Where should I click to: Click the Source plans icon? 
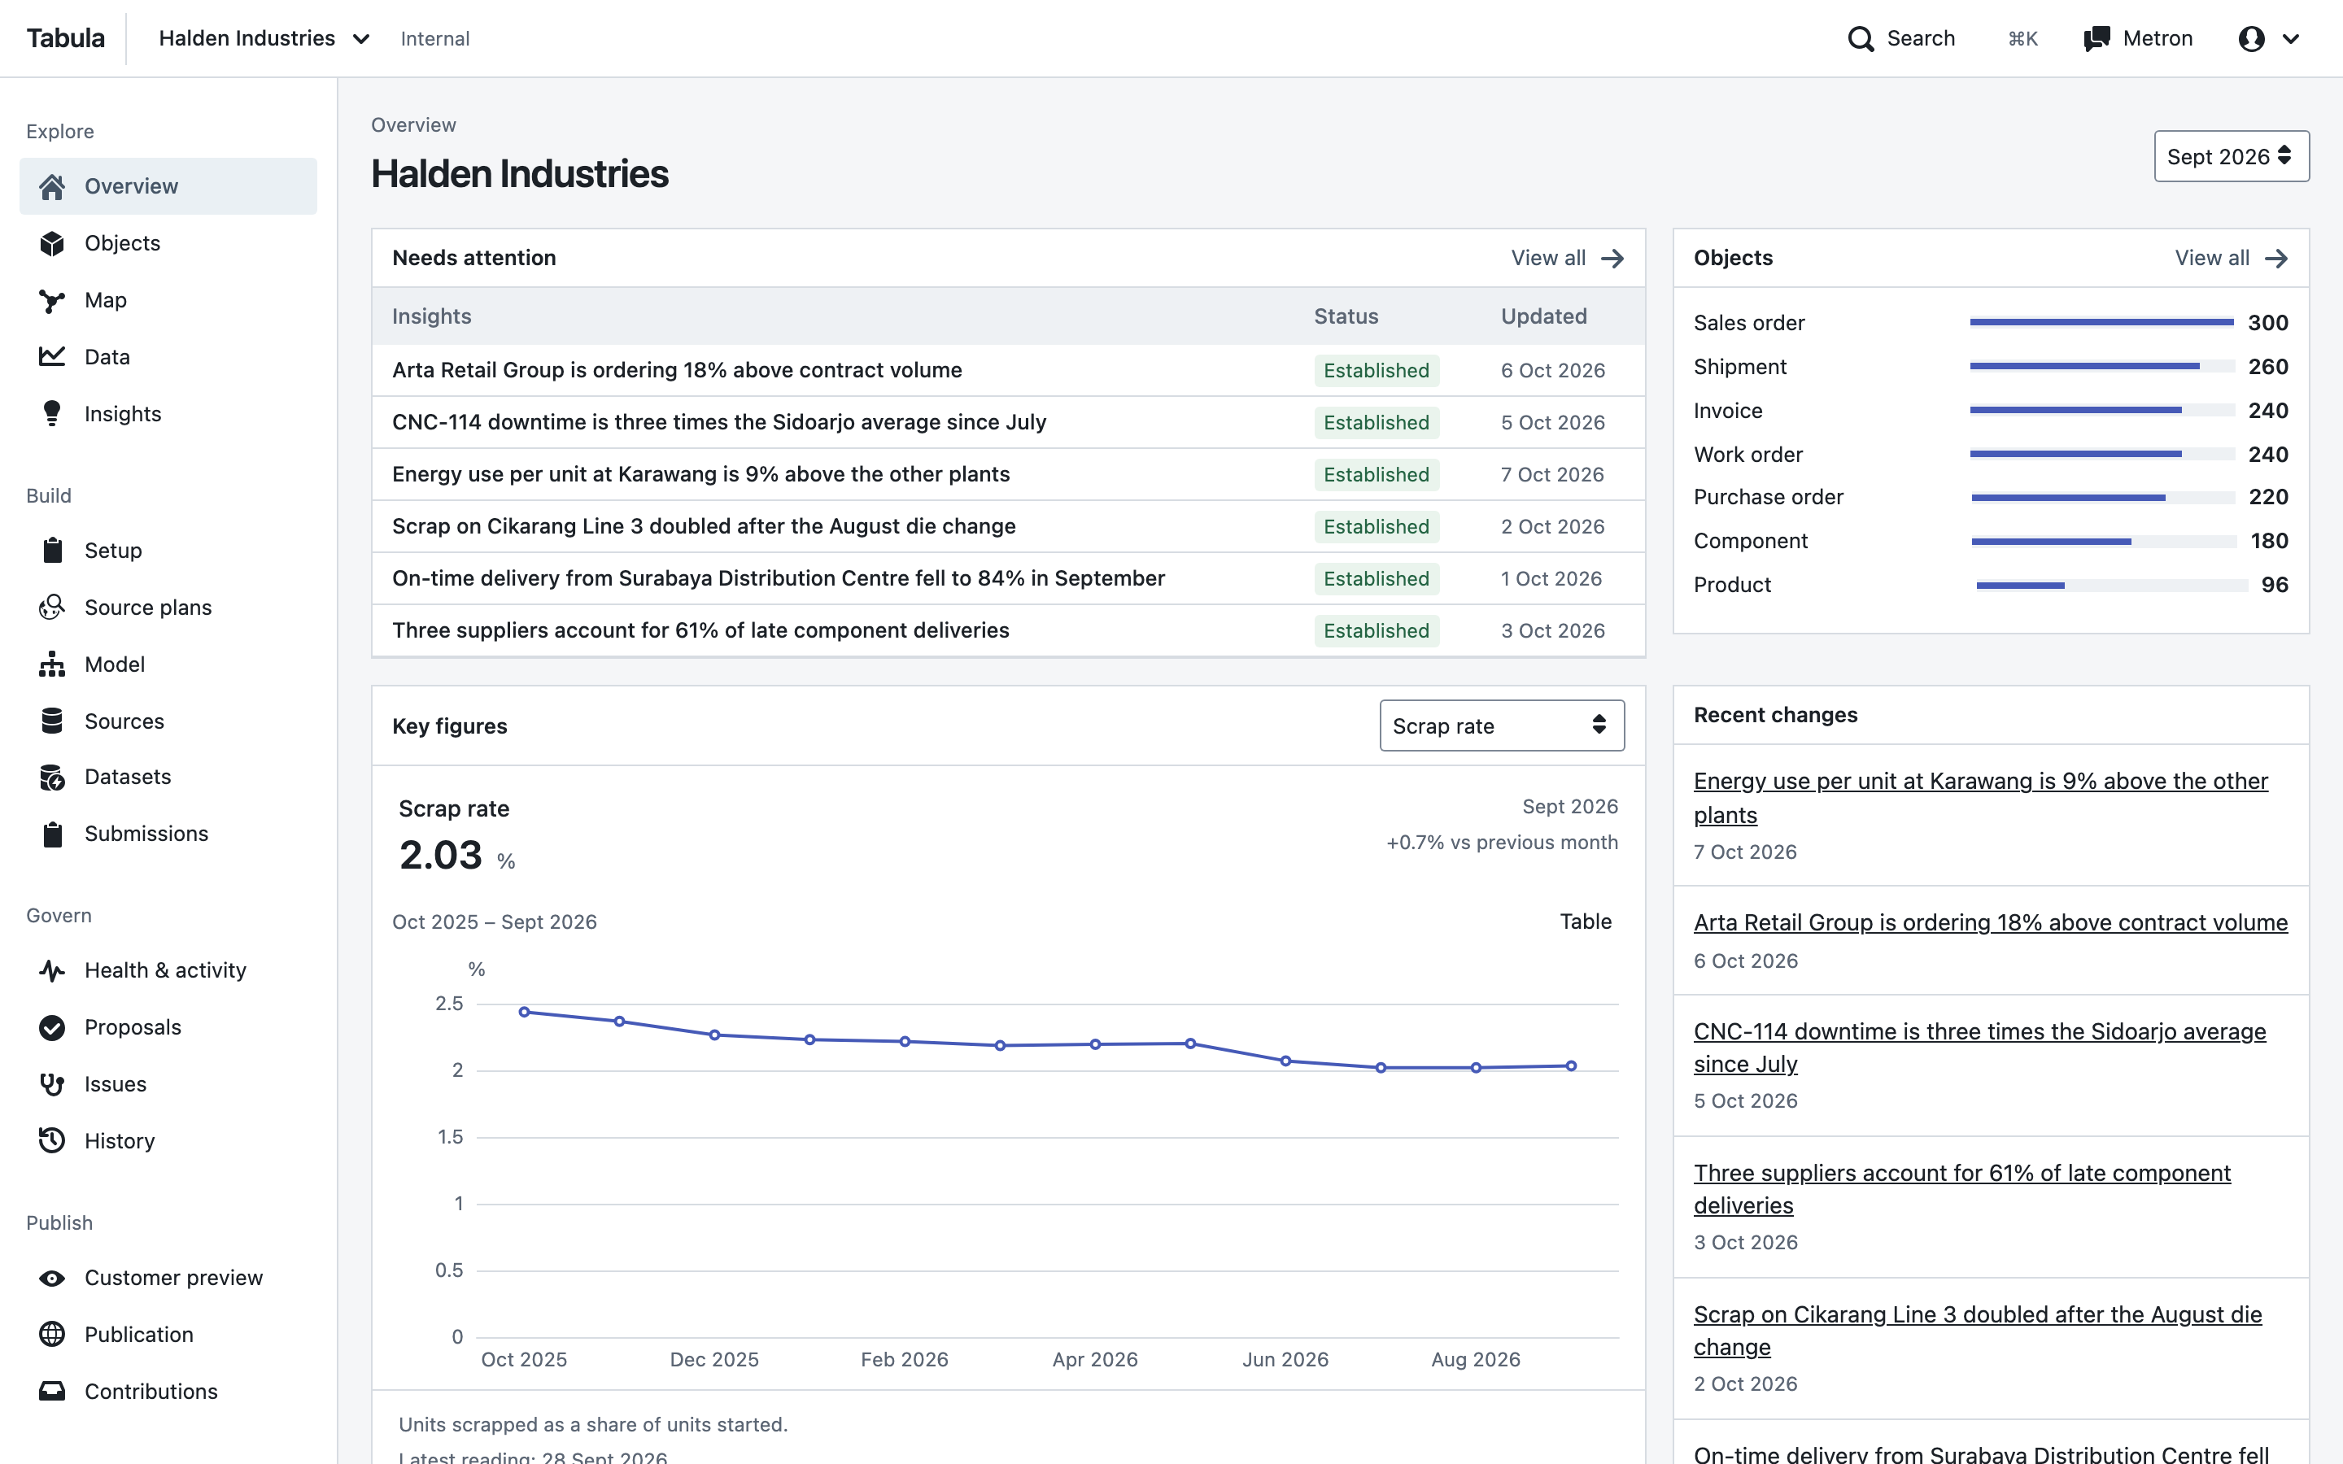tap(52, 607)
